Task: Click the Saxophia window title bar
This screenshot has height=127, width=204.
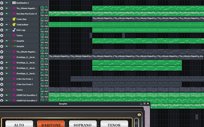Action: [x=75, y=104]
